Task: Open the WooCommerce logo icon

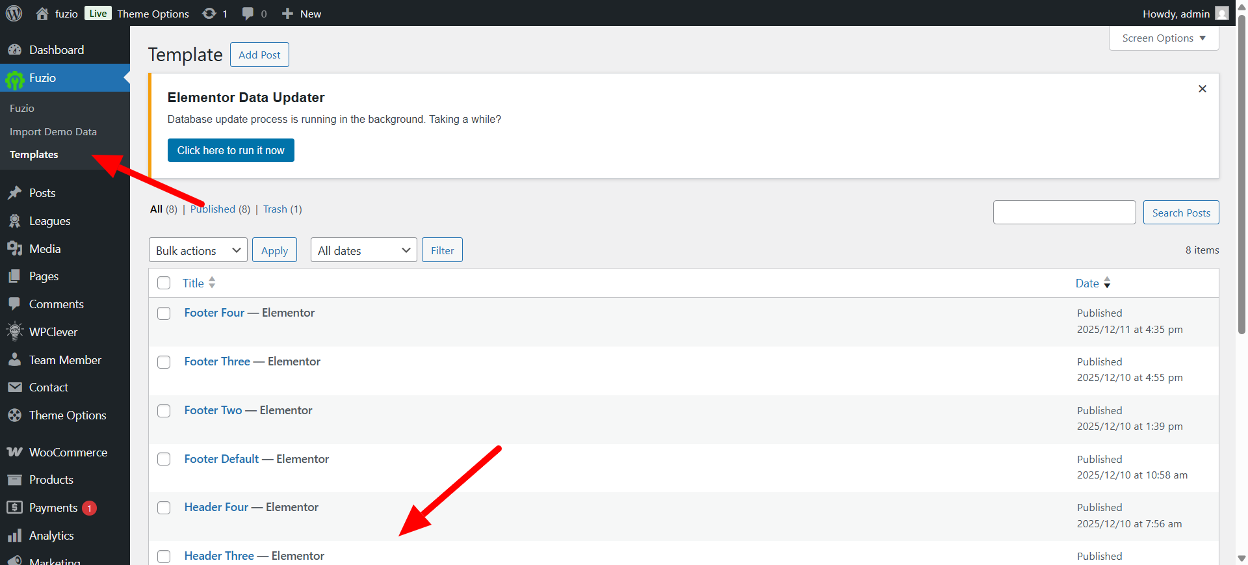Action: (14, 452)
